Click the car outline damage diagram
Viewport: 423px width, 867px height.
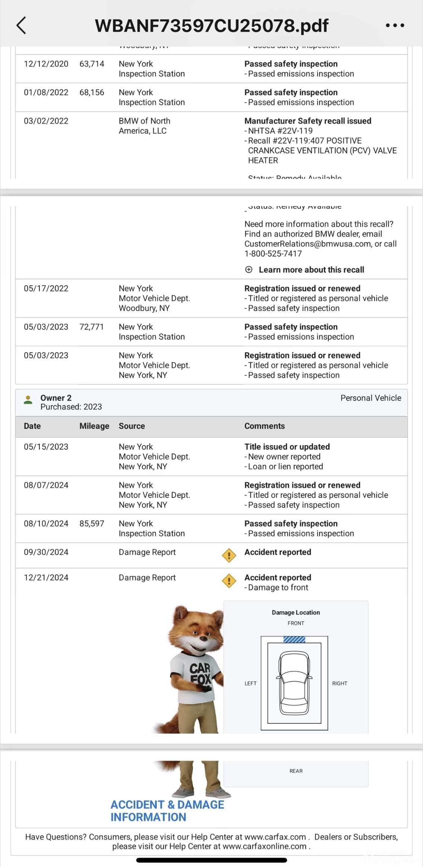pyautogui.click(x=294, y=683)
